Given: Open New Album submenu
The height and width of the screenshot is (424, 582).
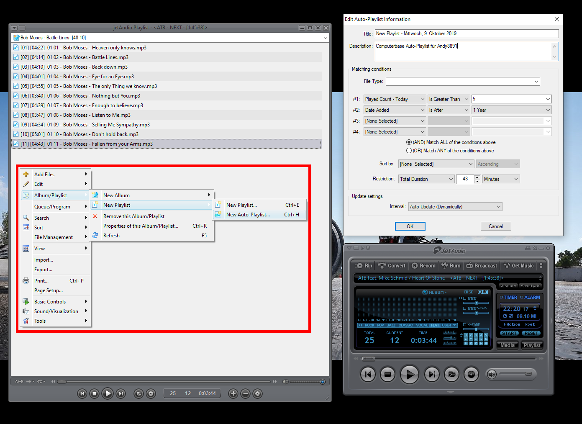Looking at the screenshot, I should (x=151, y=195).
